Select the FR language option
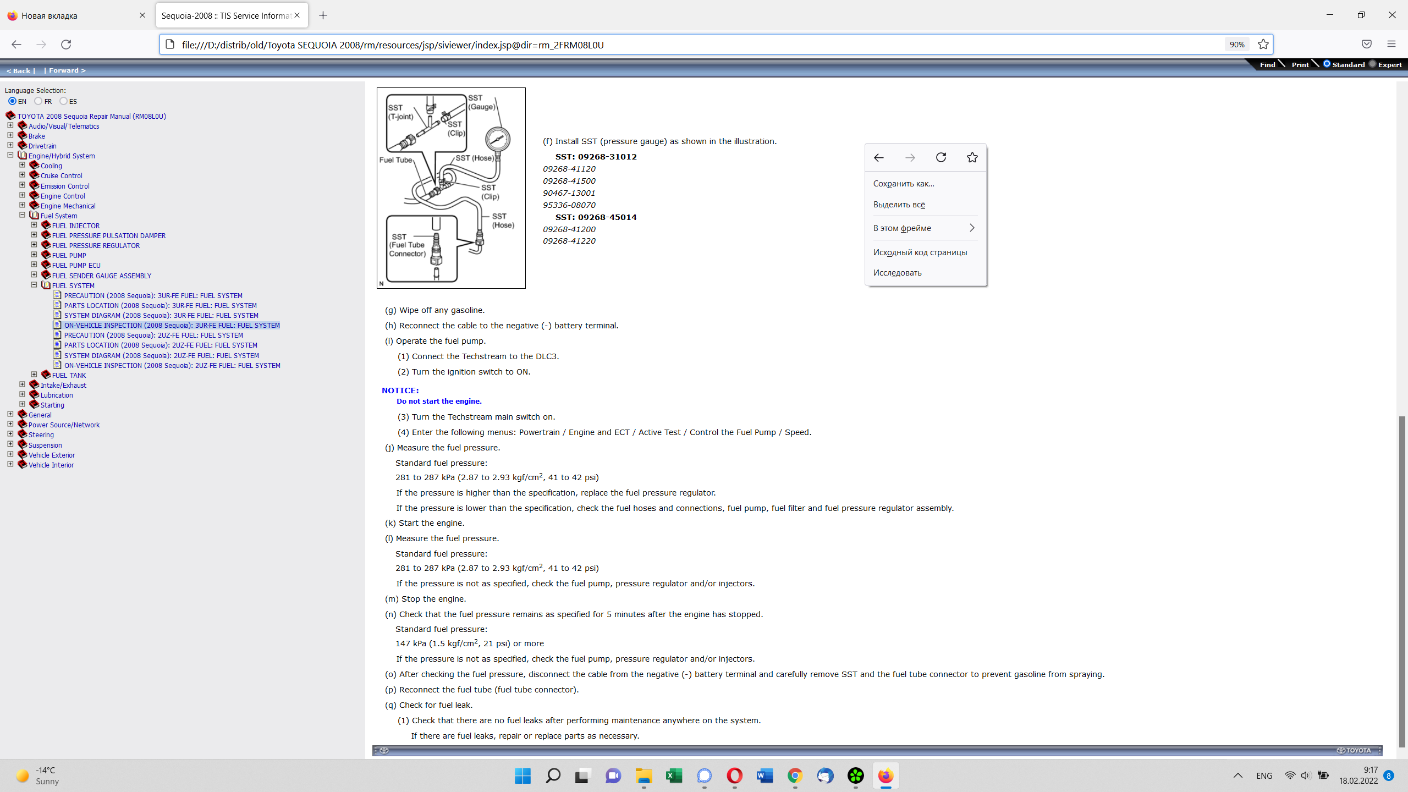Viewport: 1408px width, 792px height. click(x=38, y=101)
